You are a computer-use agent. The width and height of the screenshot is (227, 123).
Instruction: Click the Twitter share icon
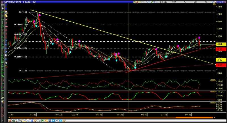tap(53, 121)
